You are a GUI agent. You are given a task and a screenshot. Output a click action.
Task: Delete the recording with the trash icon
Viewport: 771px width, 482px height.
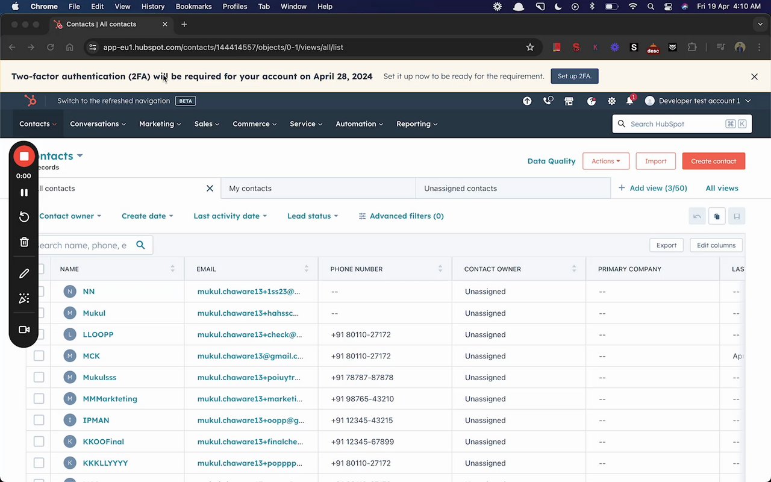point(24,242)
